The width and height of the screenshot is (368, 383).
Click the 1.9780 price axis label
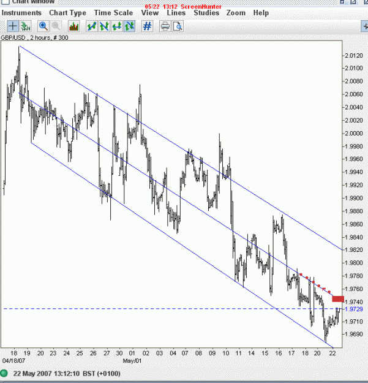point(353,276)
